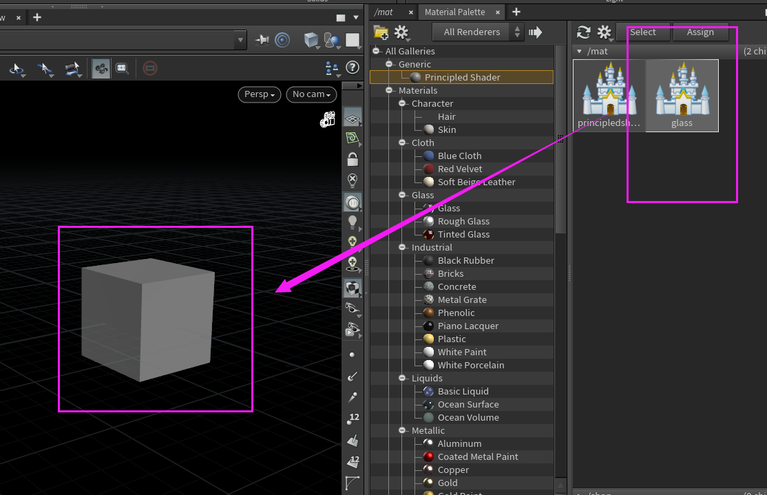Click the Assign button
767x495 pixels.
pos(700,32)
